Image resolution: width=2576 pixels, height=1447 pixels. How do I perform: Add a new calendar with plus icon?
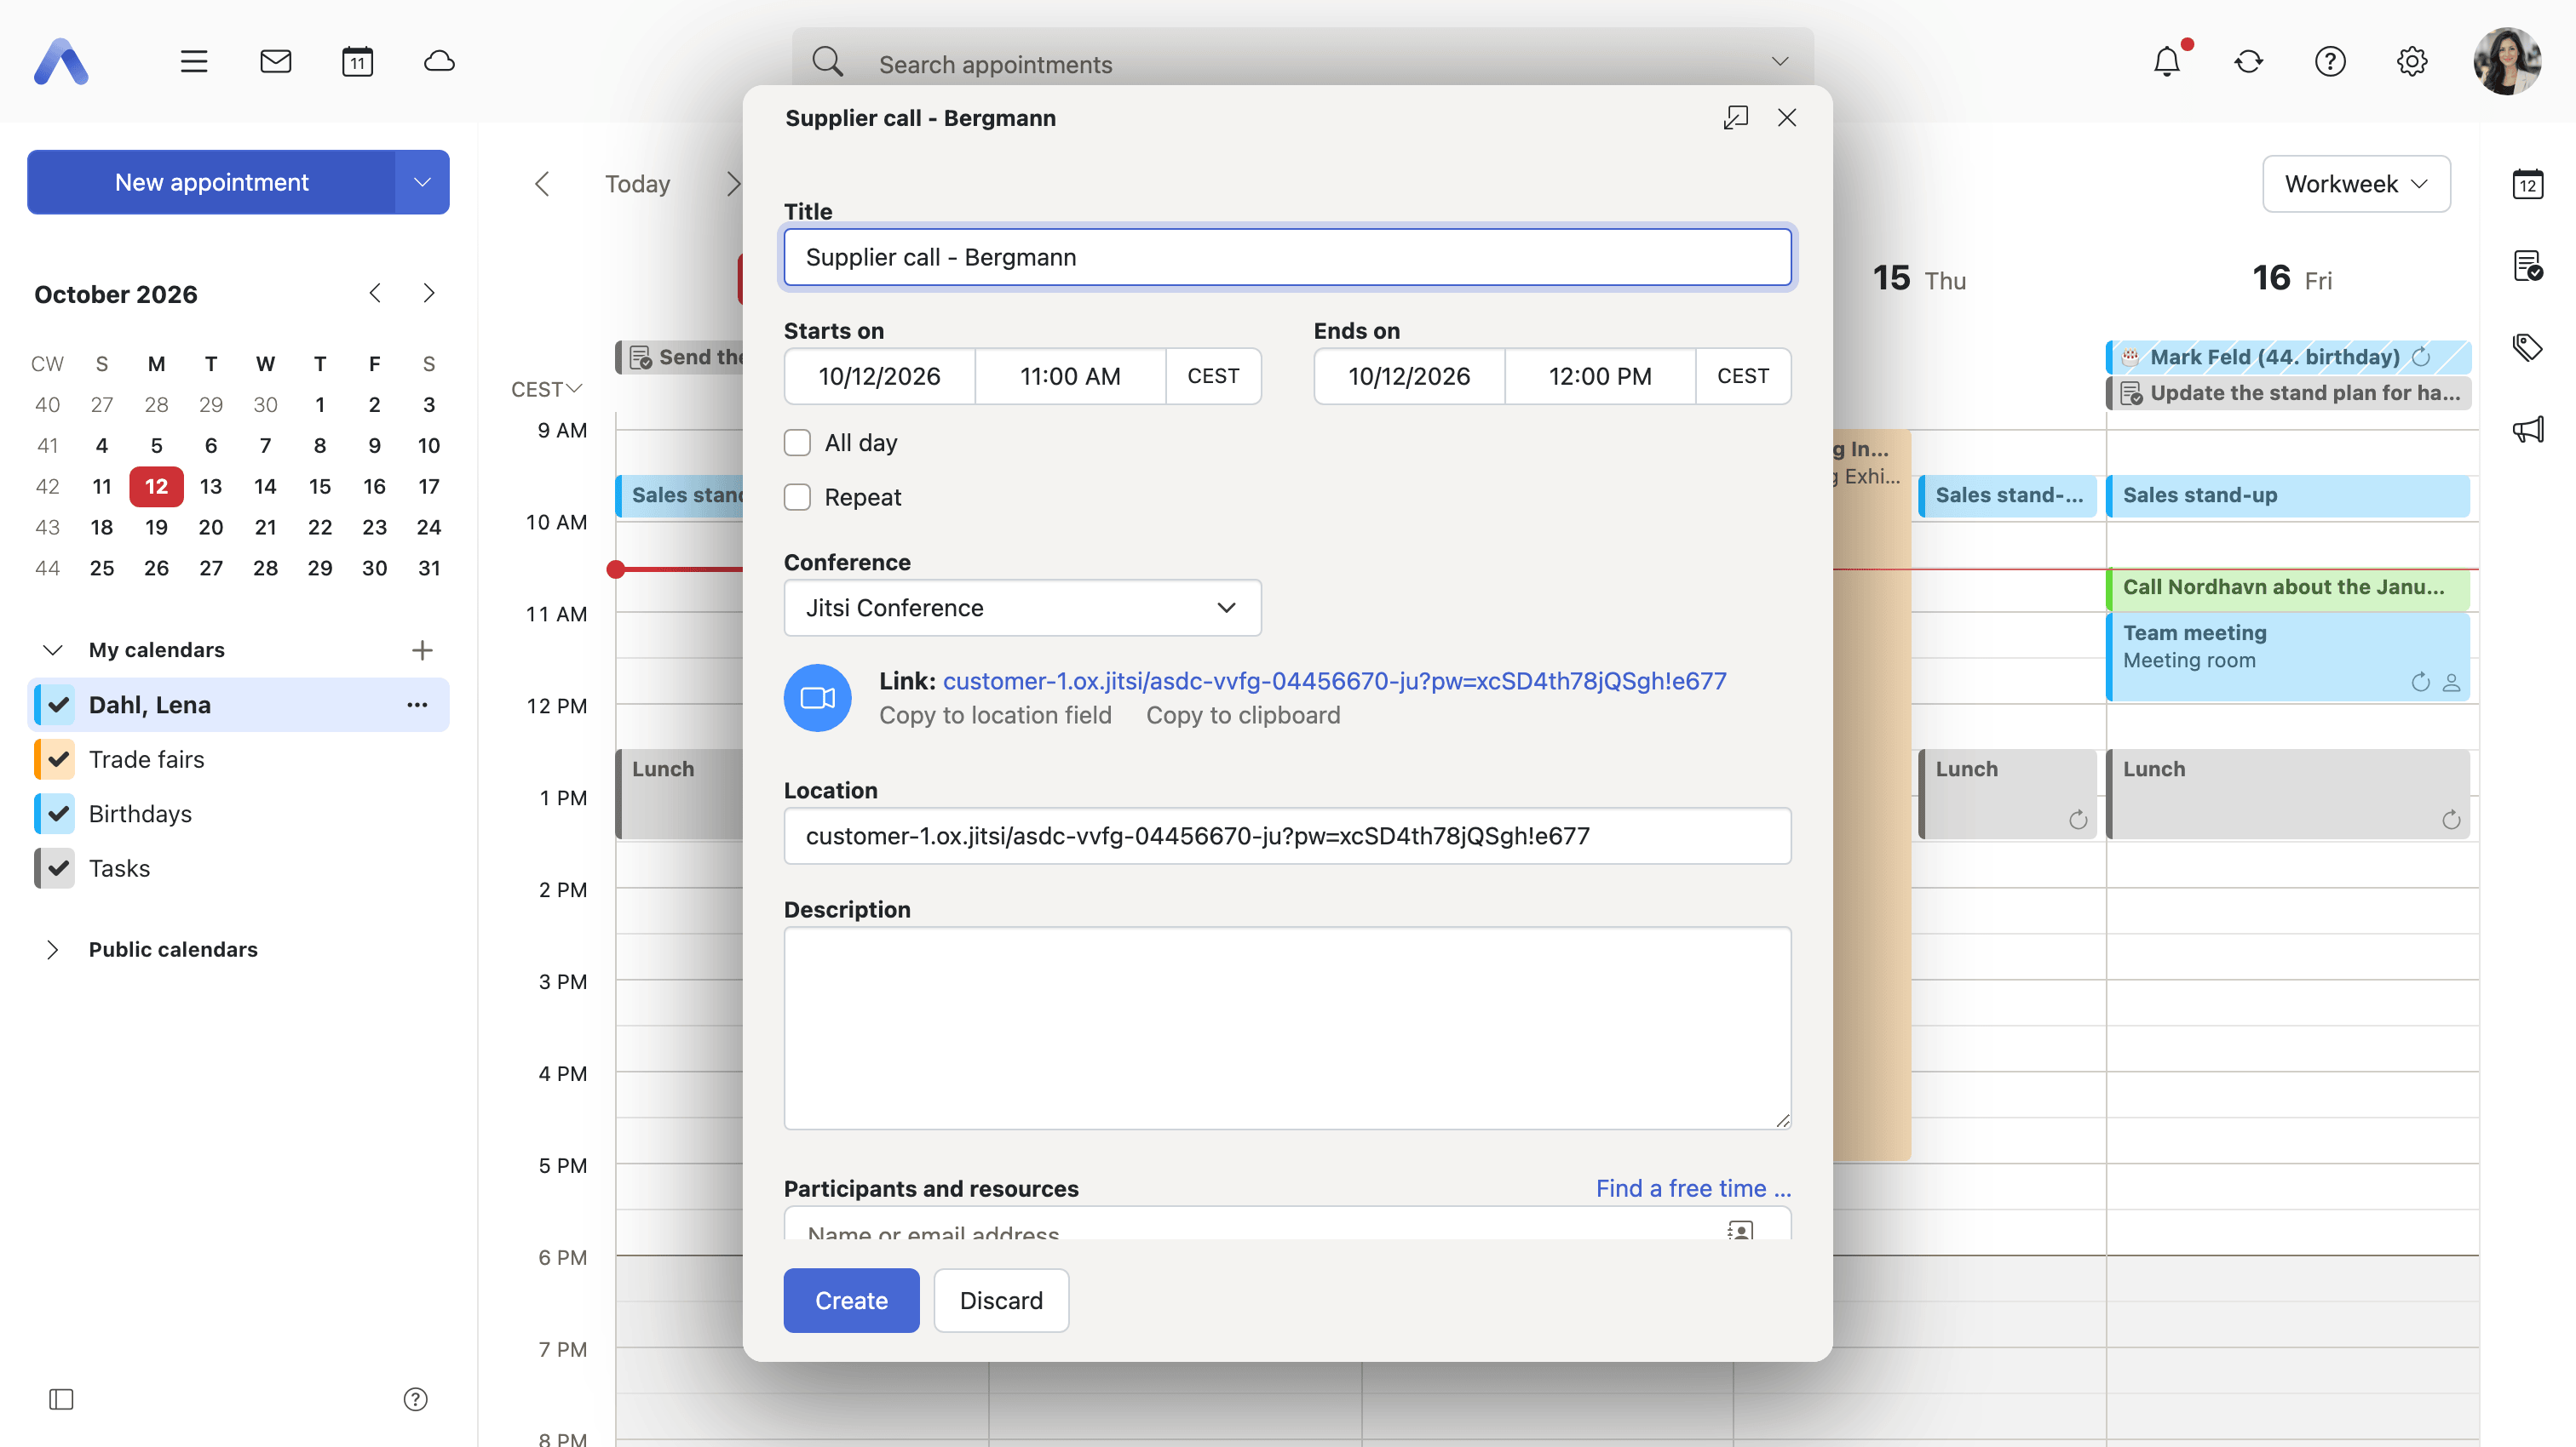point(422,649)
